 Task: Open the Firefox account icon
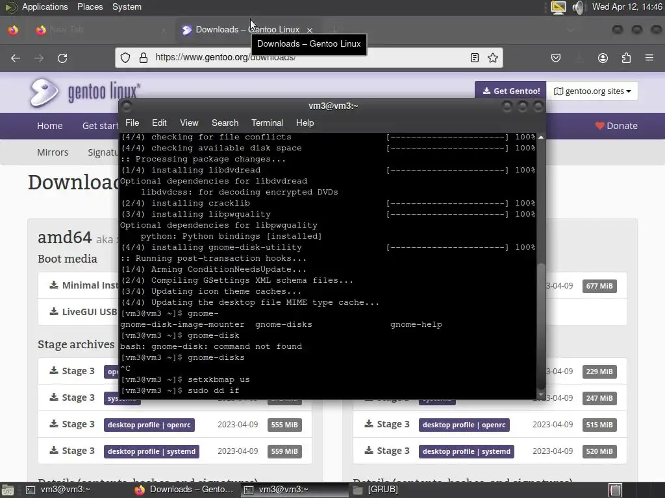603,58
